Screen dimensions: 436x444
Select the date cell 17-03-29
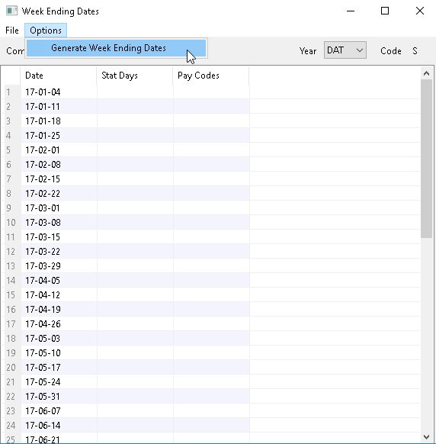(x=59, y=266)
